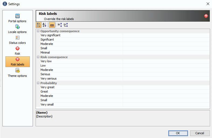Open the Portal options icon
The width and height of the screenshot is (212, 138).
[x=18, y=16]
